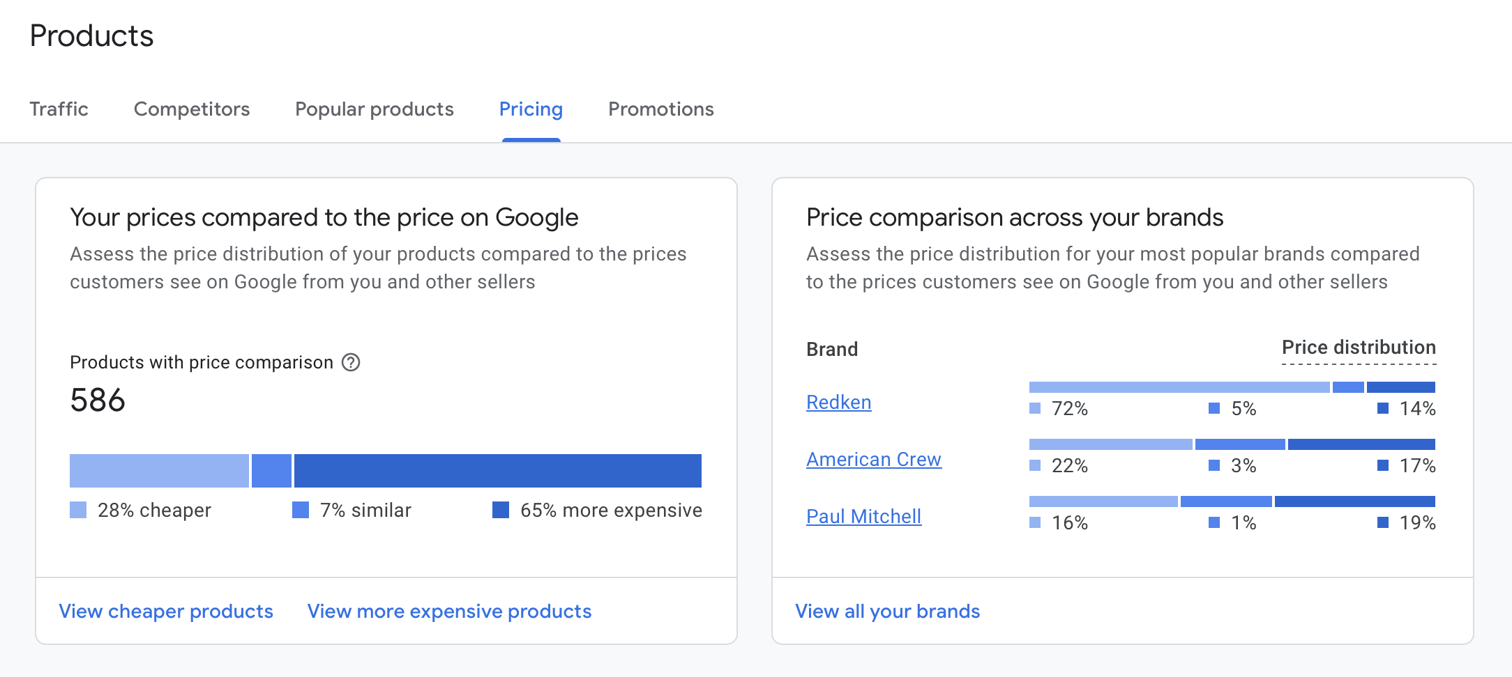1512x677 pixels.
Task: Select the Pricing tab
Action: click(x=531, y=109)
